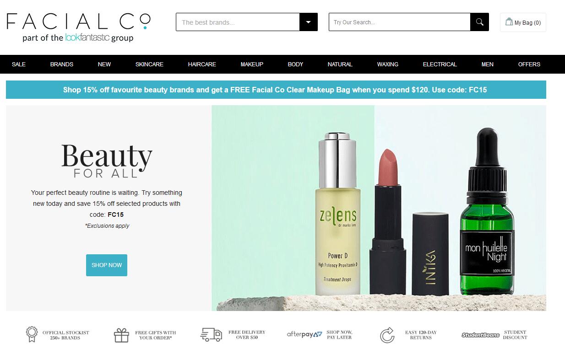Screen dimensions: 565x354
Task: Expand the best brands dropdown arrow
Action: (x=308, y=22)
